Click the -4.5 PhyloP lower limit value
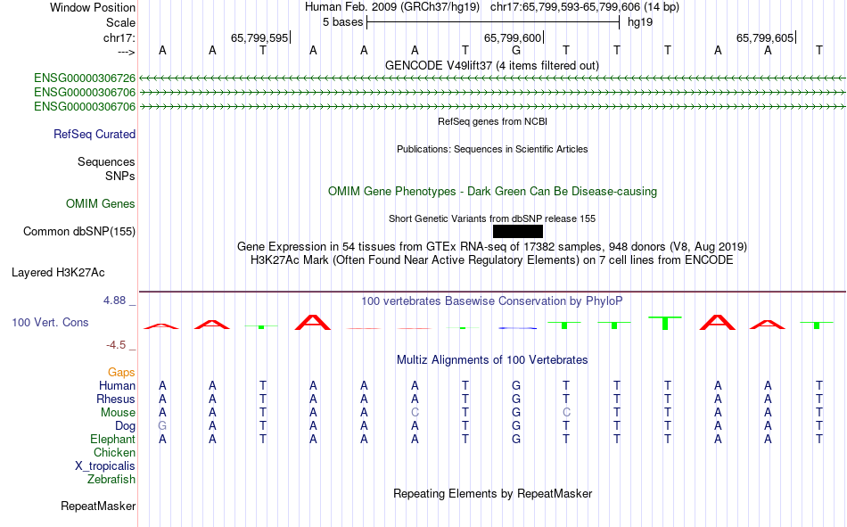 (115, 345)
